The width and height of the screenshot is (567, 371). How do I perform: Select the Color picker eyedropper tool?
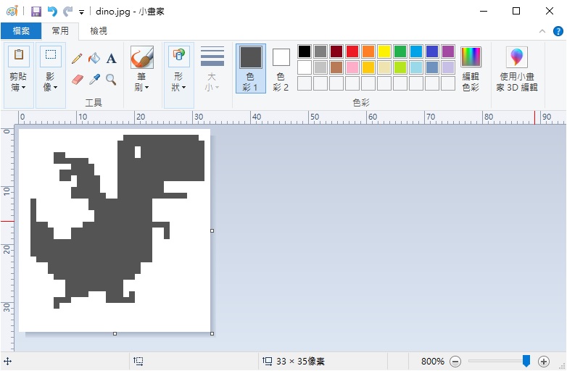94,79
